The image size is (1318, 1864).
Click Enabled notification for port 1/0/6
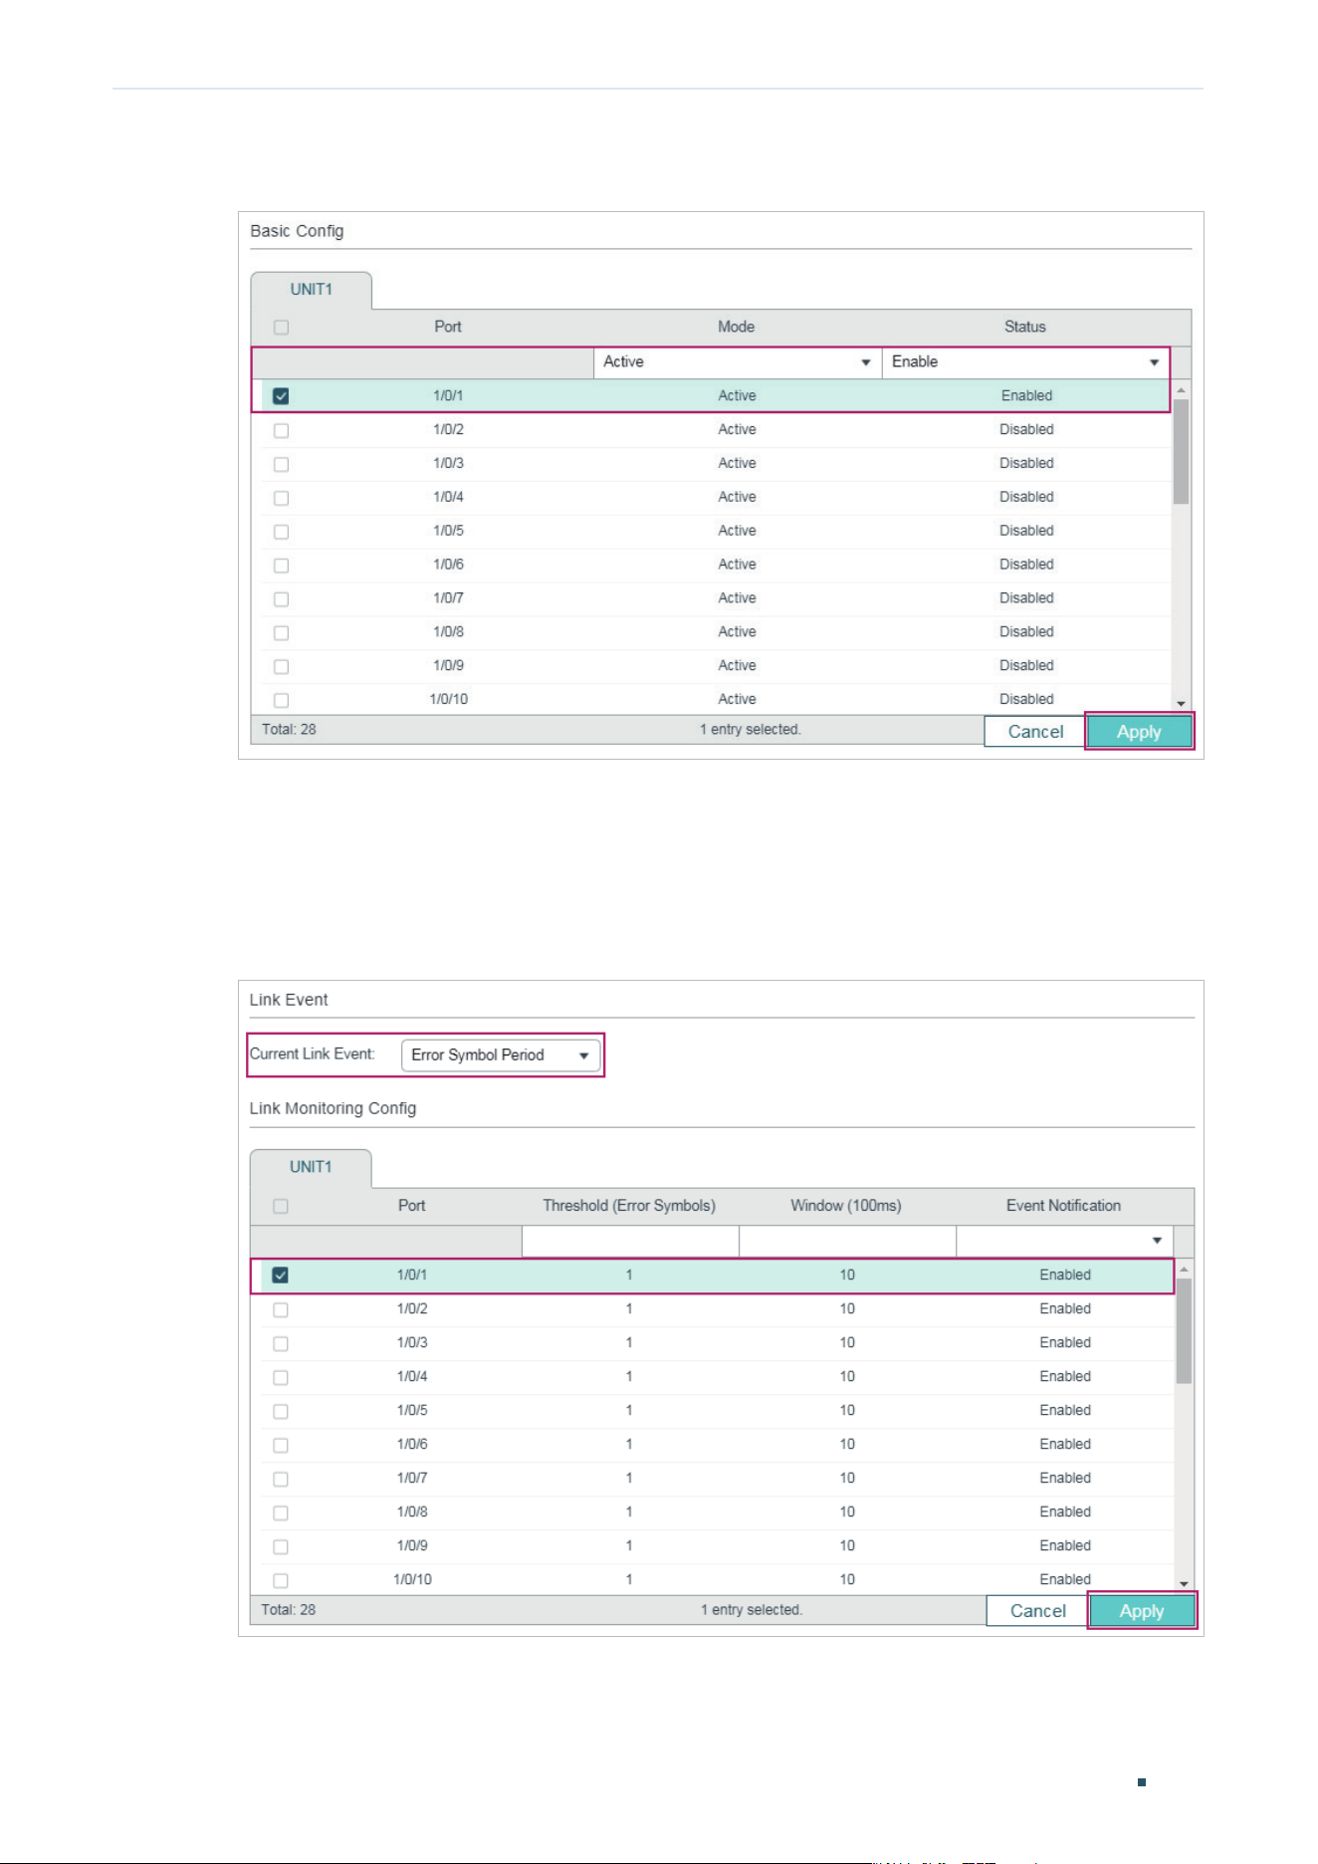pos(1065,1445)
